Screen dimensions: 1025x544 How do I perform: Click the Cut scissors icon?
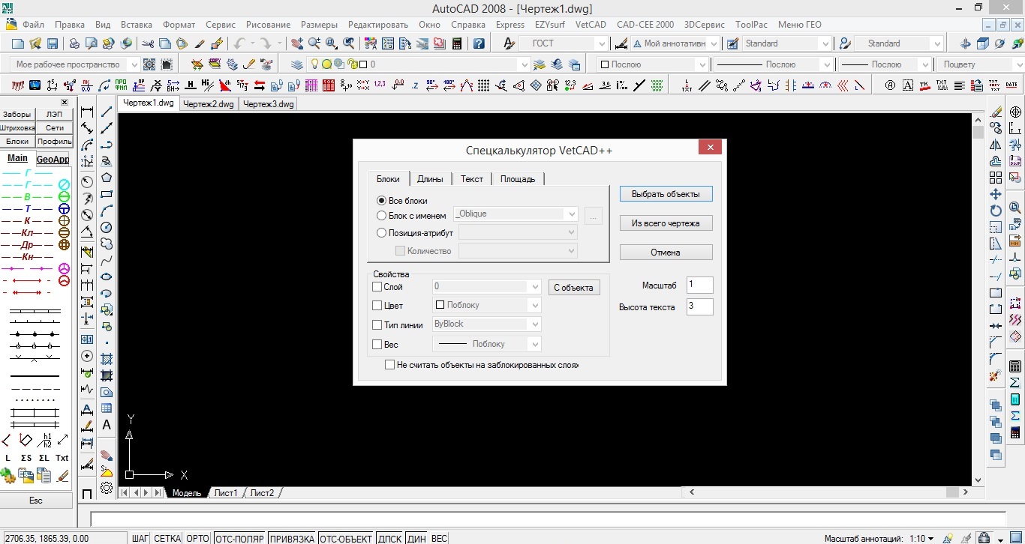coord(148,44)
